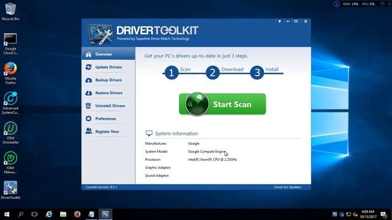Click the 'Sound Adaptor:' label

point(157,175)
